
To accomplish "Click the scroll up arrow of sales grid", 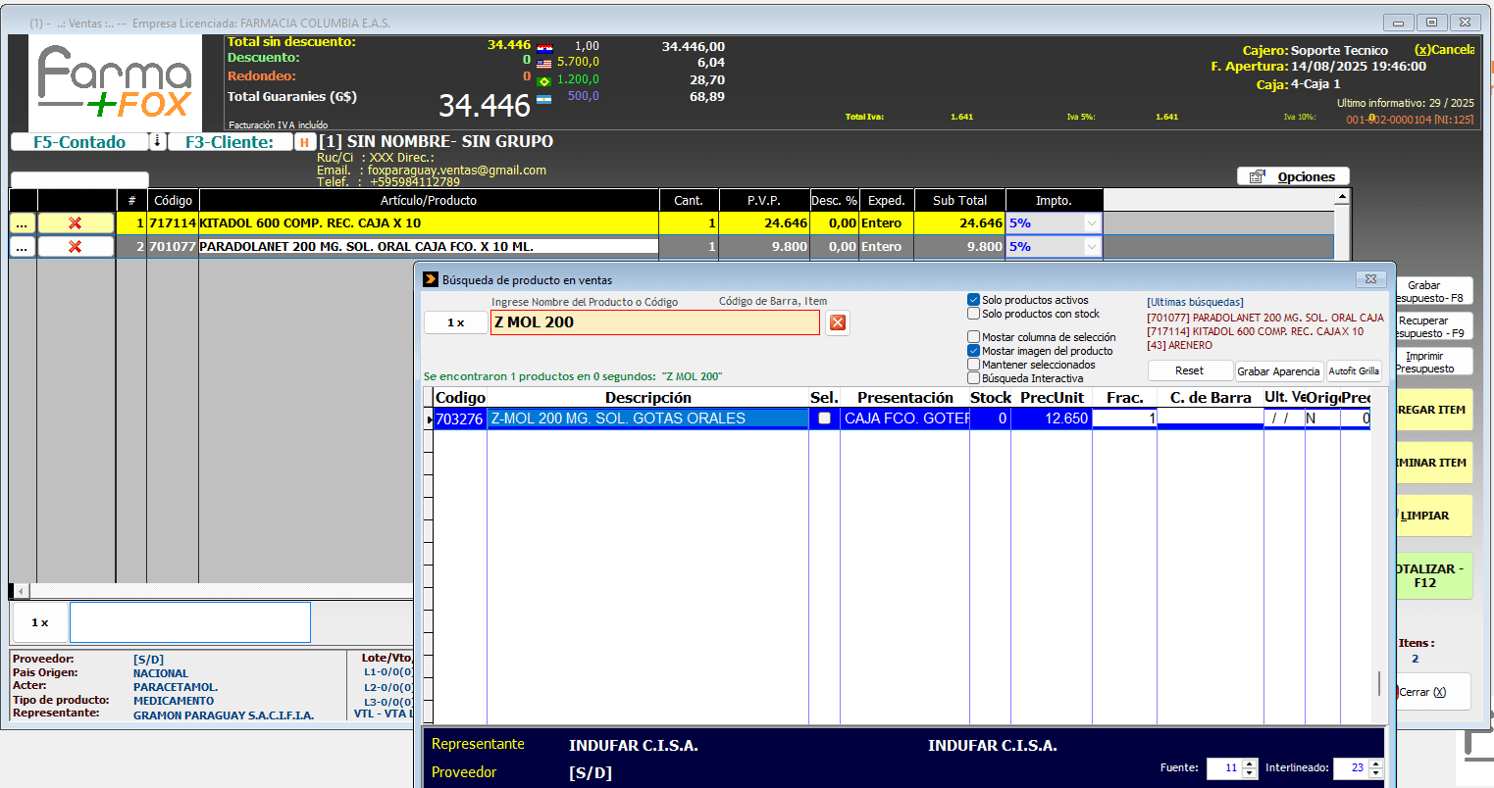I will coord(1342,197).
